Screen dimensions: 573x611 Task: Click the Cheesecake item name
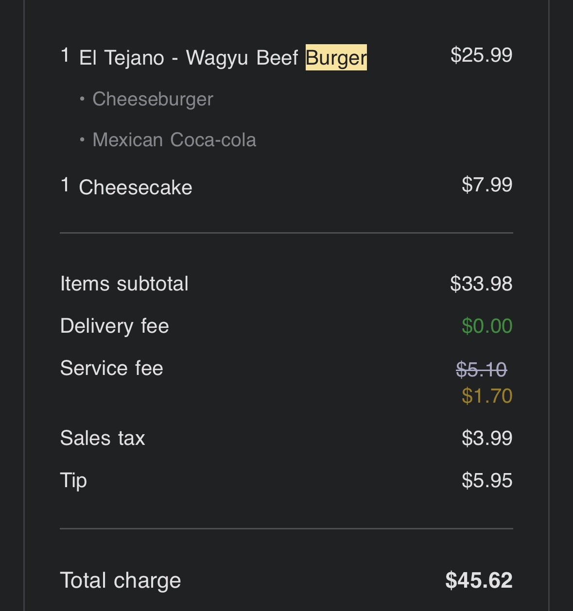click(x=136, y=187)
